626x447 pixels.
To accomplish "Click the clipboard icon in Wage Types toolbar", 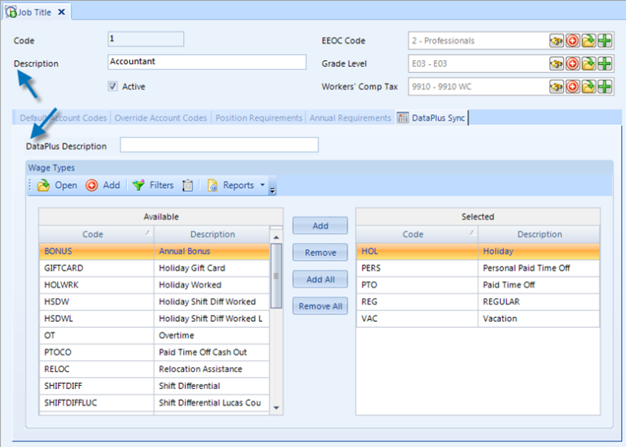I will pyautogui.click(x=188, y=186).
